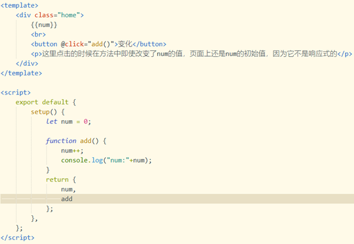This screenshot has height=244, width=354.
Task: Click the Chinese paragraph inside <p>
Action: (x=190, y=54)
